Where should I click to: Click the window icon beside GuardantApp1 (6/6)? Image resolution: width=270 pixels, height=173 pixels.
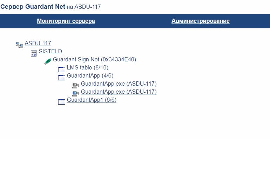click(62, 101)
